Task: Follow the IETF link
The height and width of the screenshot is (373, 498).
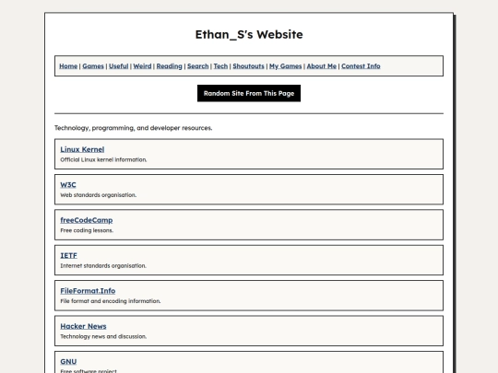Action: [68, 255]
